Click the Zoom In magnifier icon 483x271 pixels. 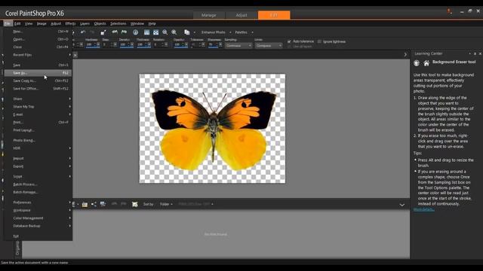point(174,32)
